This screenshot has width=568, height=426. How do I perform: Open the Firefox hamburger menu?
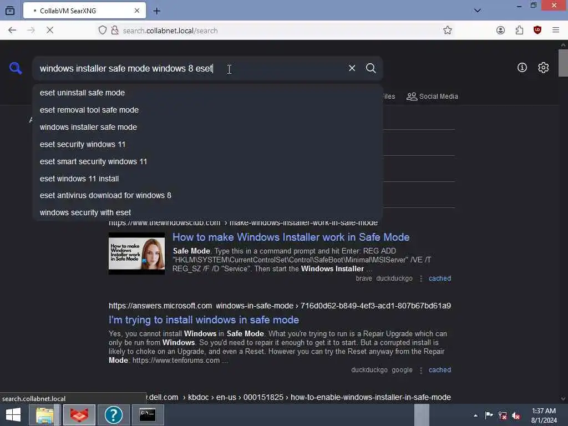click(556, 30)
